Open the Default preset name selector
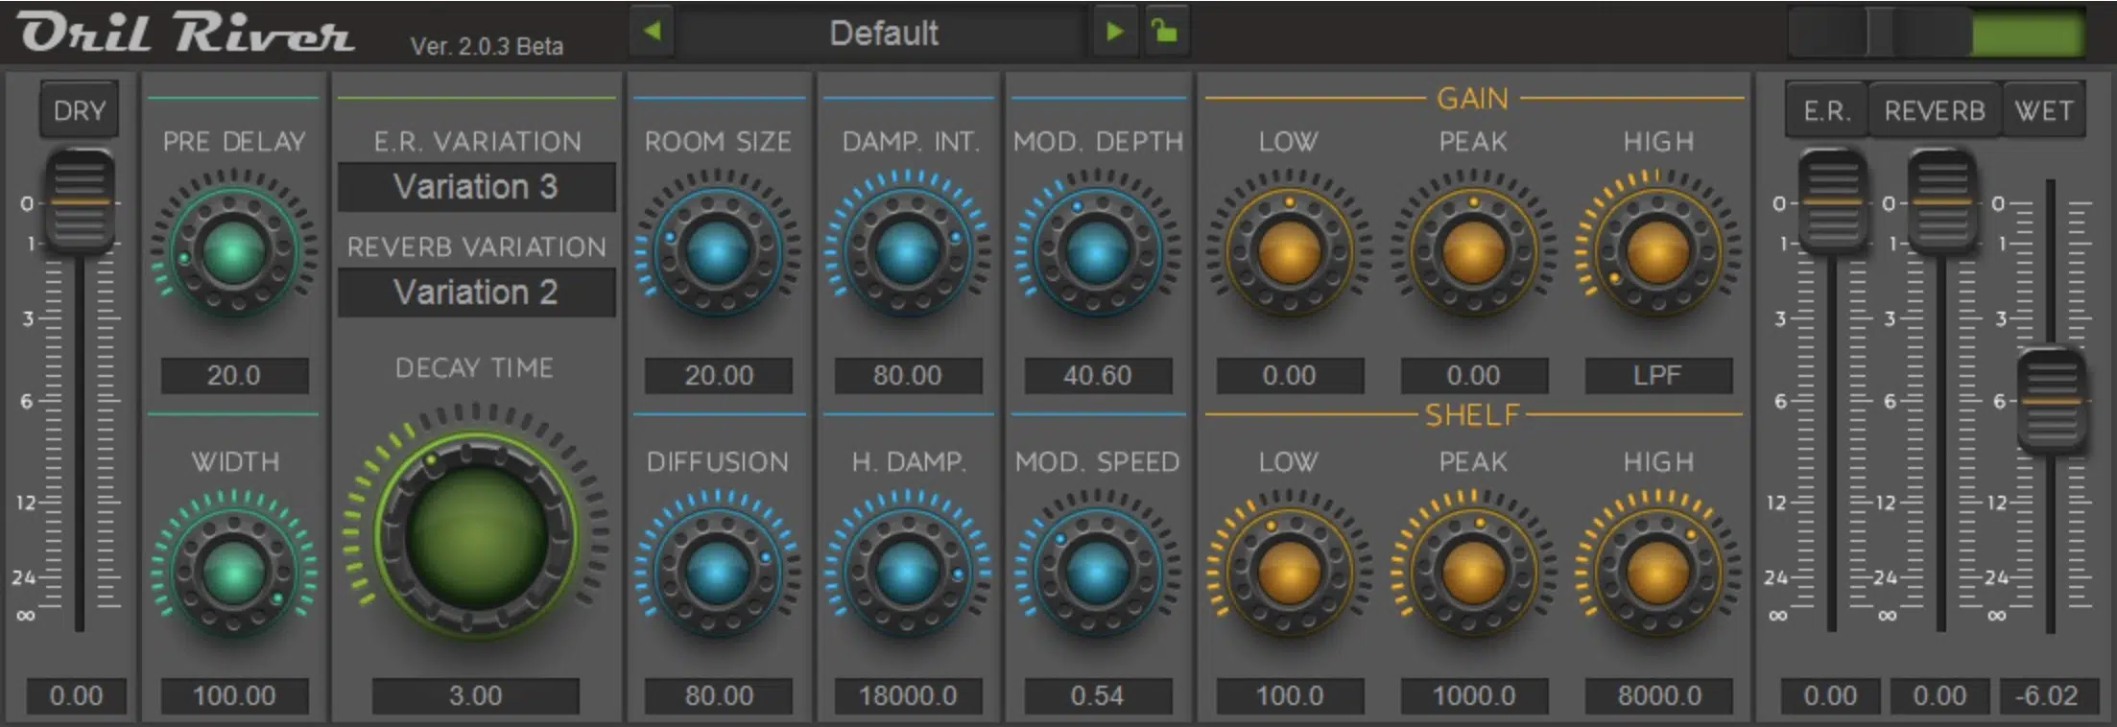This screenshot has width=2117, height=727. pos(883,33)
